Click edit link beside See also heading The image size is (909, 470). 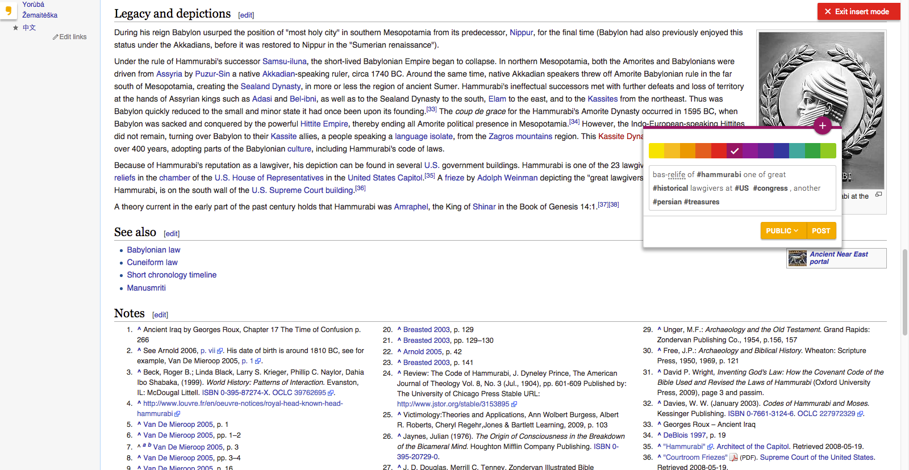(x=172, y=234)
